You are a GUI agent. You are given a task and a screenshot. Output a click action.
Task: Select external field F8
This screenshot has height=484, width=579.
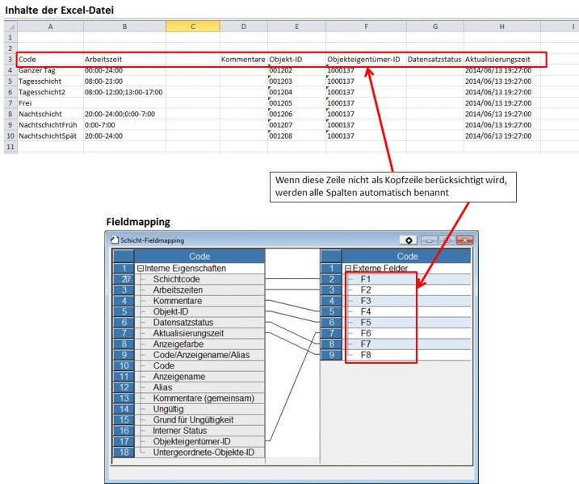[x=366, y=354]
